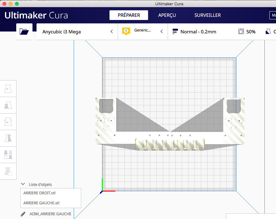Select the Rotate tool in left toolbar
This screenshot has width=276, height=219.
tap(8, 122)
